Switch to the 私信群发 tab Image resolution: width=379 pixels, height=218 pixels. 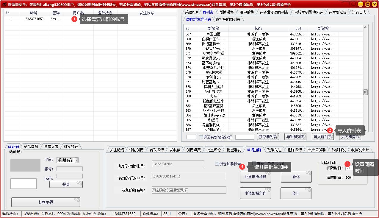tap(339, 150)
